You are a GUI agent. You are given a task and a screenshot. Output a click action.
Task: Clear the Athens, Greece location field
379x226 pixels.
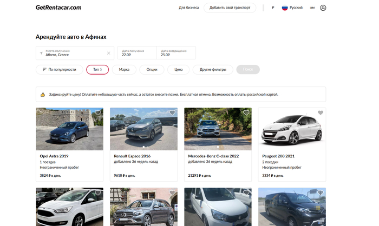coord(108,53)
